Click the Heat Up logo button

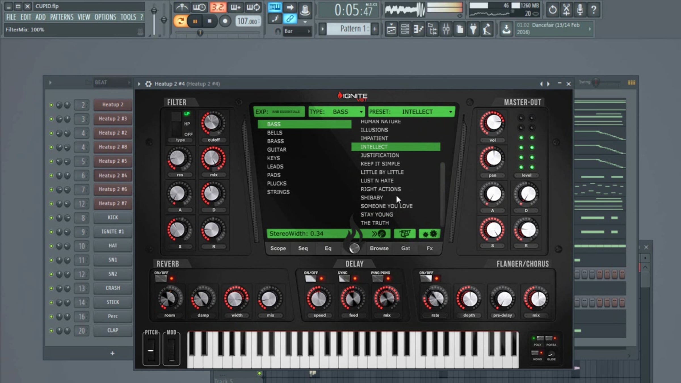click(405, 234)
